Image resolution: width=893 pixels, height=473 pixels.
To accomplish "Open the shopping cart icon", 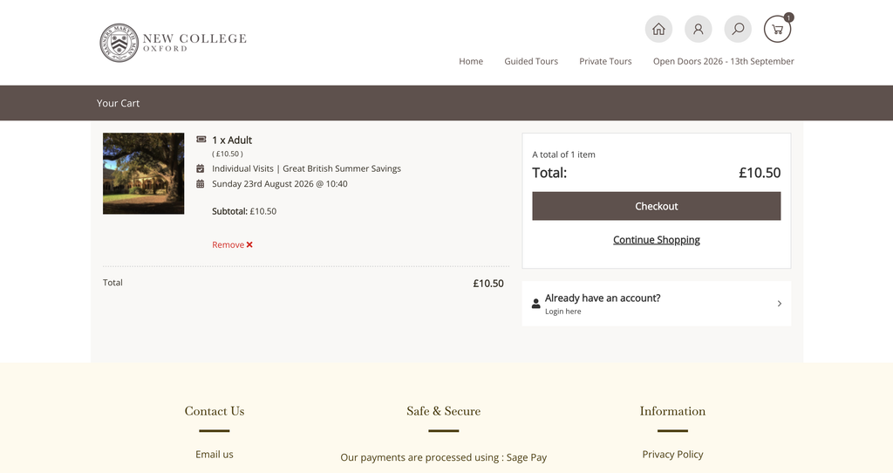I will [x=777, y=29].
